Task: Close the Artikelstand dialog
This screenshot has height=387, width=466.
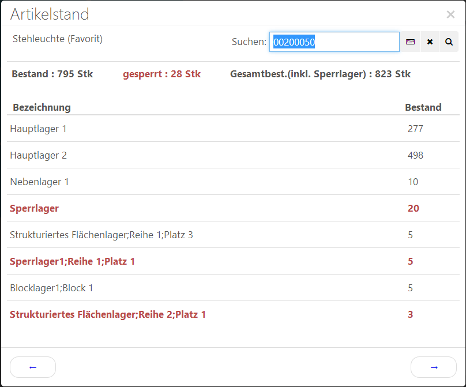Action: click(450, 14)
